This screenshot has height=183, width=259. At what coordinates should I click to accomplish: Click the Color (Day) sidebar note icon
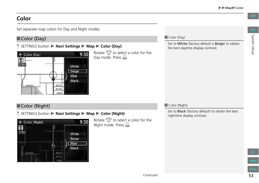pyautogui.click(x=166, y=37)
